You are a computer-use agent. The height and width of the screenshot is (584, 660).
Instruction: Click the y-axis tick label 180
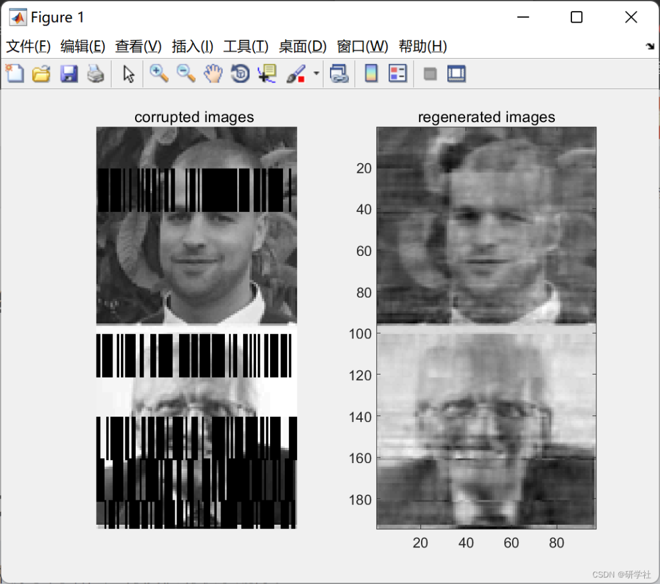[x=360, y=500]
